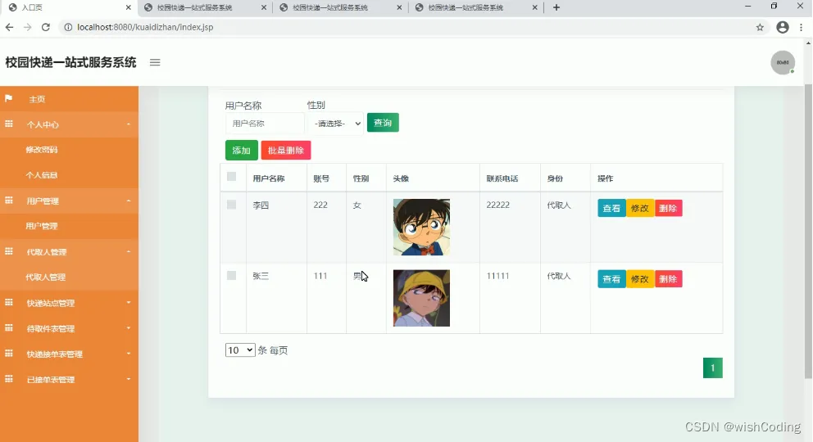The height and width of the screenshot is (442, 813).
Task: Click 删除 for 张三
Action: coord(668,279)
